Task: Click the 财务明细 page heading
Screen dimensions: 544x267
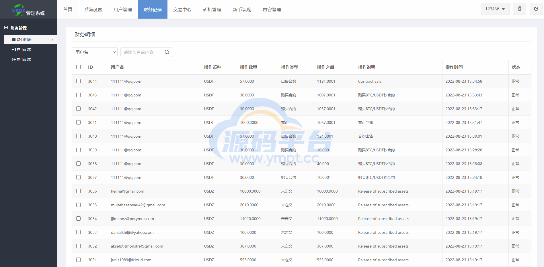Action: click(85, 34)
